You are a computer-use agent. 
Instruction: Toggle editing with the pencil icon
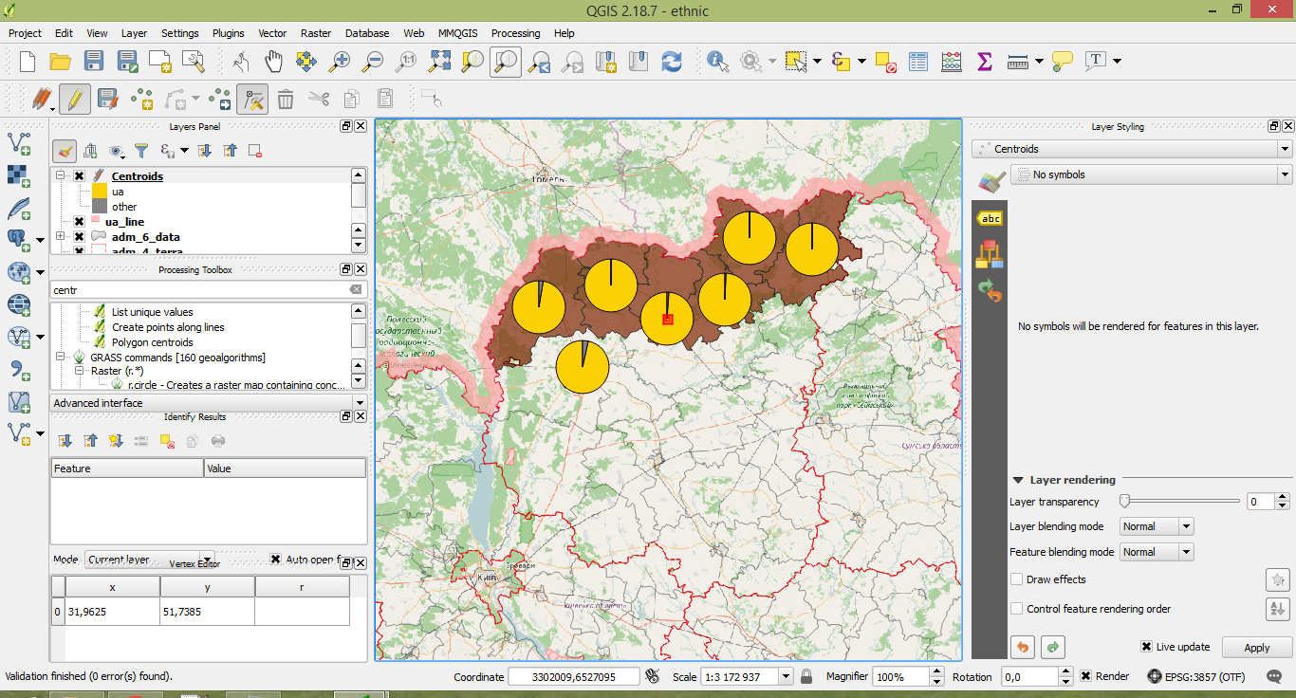74,99
